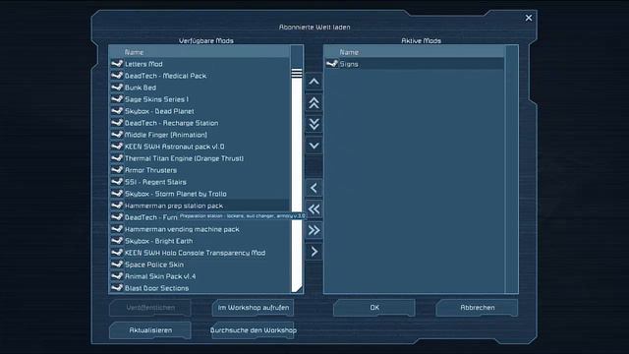Click the move-to-bottom double down arrow

click(314, 124)
